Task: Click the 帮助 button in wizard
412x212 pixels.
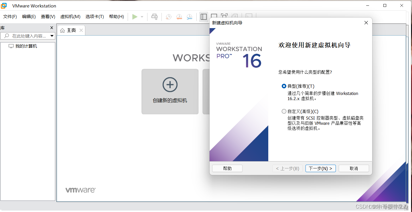Action: coord(227,168)
